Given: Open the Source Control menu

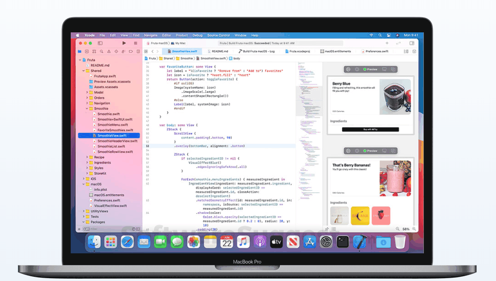Looking at the screenshot, I should [218, 36].
